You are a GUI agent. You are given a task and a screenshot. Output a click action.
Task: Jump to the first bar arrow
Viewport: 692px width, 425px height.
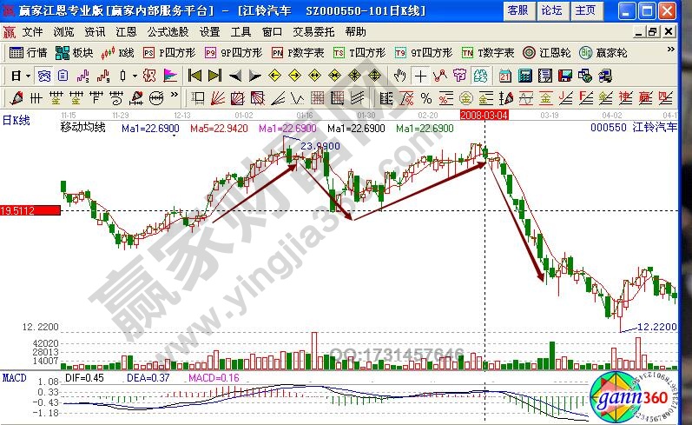(x=194, y=75)
